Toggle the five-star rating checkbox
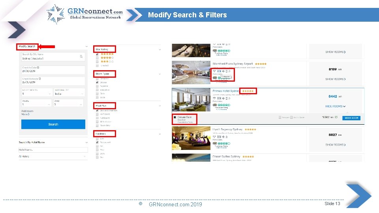The width and height of the screenshot is (379, 213). tap(97, 54)
